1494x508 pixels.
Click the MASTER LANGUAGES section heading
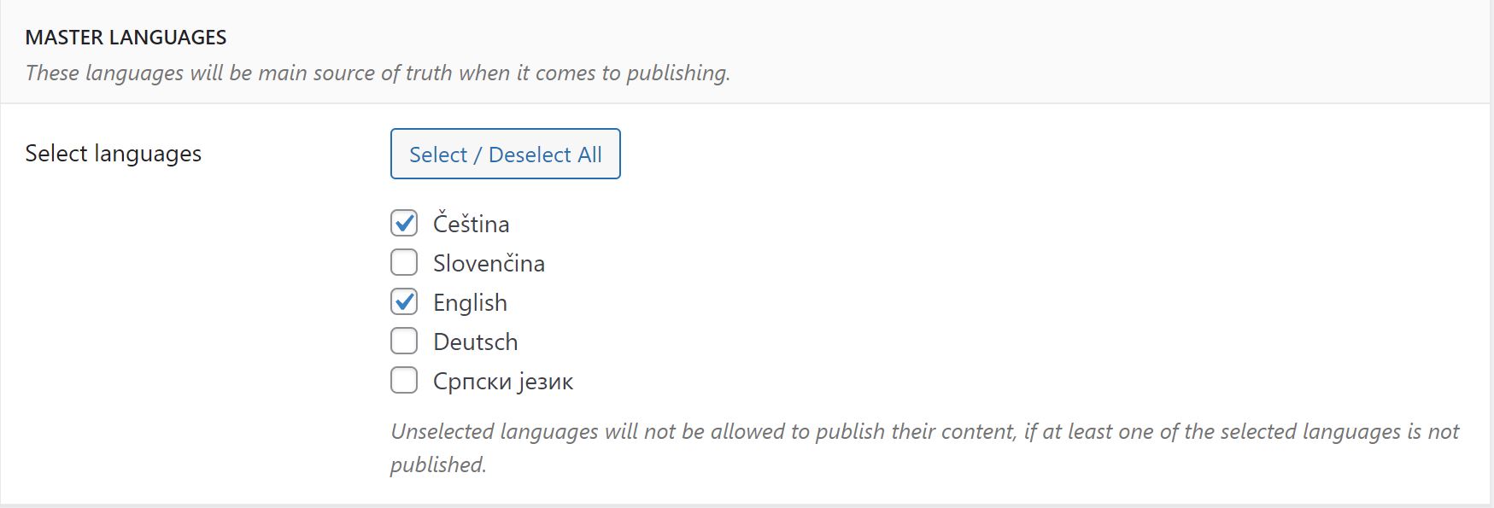(x=126, y=38)
